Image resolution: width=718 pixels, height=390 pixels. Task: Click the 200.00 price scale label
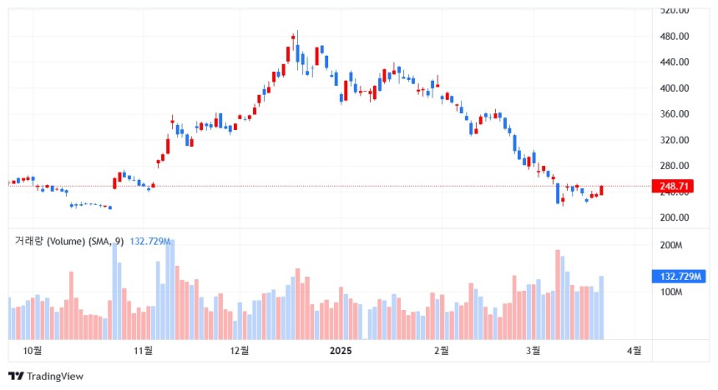point(674,217)
